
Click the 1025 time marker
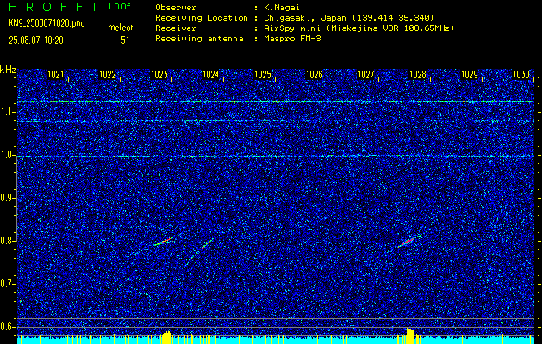[262, 75]
